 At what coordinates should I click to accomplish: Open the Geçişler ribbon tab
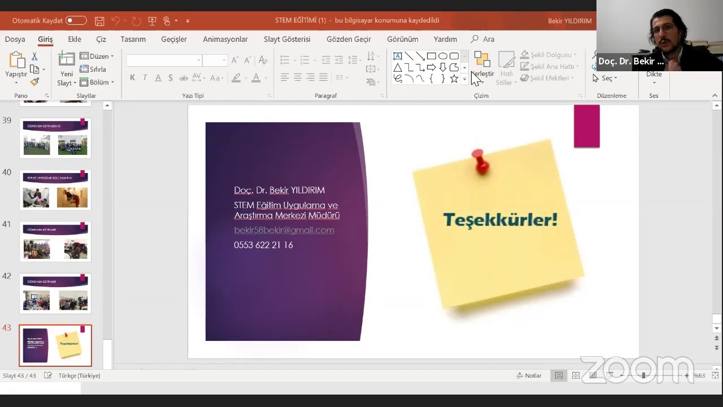[x=174, y=39]
